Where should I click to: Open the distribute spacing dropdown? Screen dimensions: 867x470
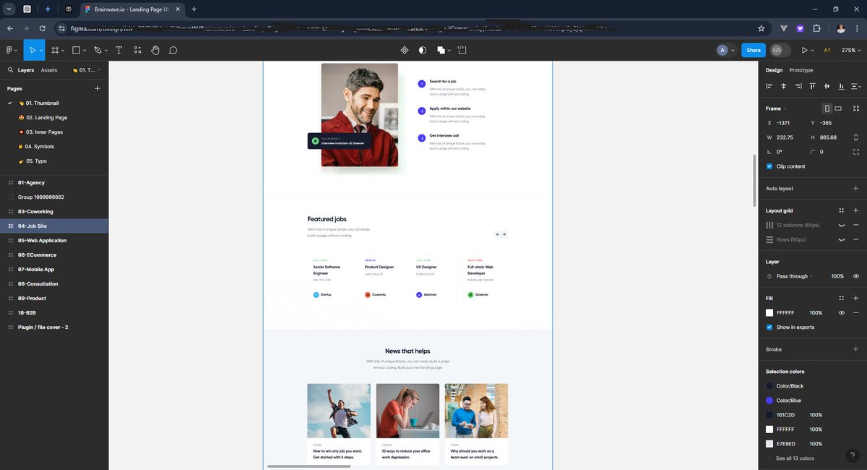tap(856, 86)
